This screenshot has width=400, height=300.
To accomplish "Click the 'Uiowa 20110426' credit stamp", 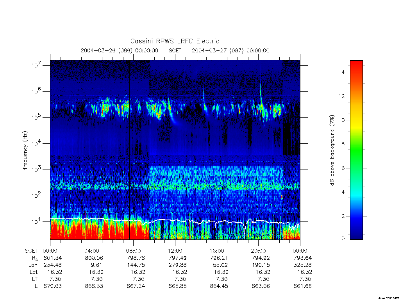I will [389, 298].
